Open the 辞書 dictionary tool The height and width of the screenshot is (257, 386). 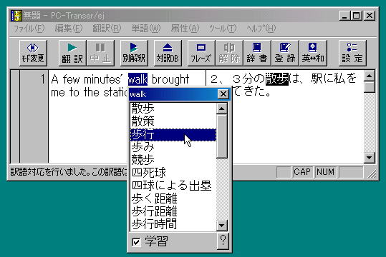pos(257,53)
